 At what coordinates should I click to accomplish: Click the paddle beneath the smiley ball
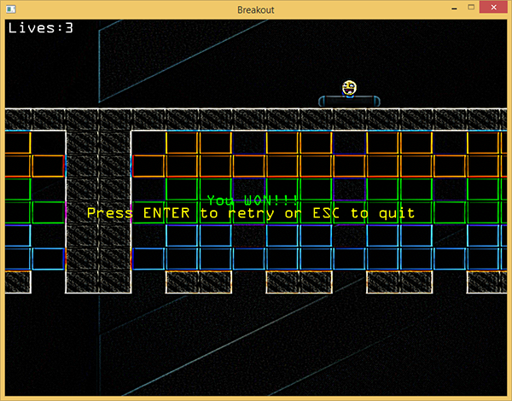pos(349,102)
